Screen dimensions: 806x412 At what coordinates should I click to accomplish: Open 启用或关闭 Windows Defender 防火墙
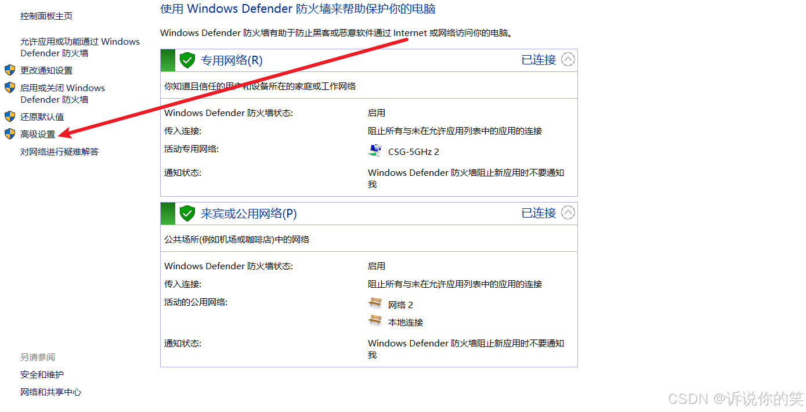(63, 94)
